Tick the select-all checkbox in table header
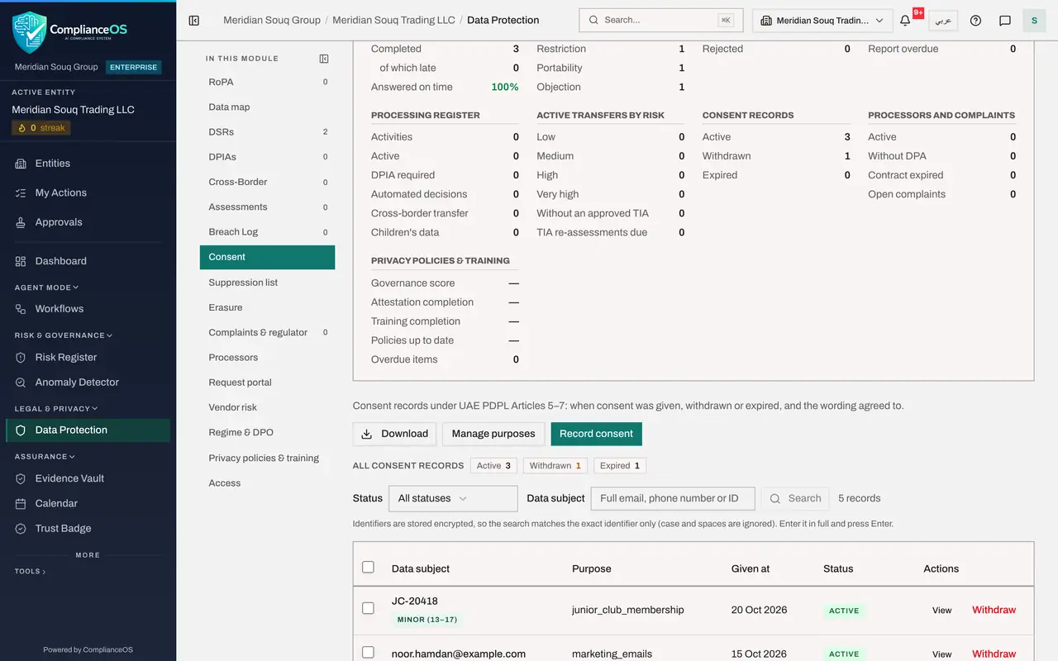Viewport: 1058px width, 661px height. (368, 567)
